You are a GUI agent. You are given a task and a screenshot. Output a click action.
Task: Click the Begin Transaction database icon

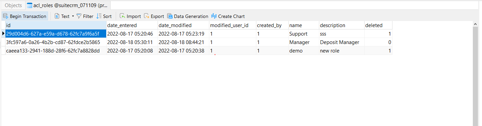tap(5, 16)
